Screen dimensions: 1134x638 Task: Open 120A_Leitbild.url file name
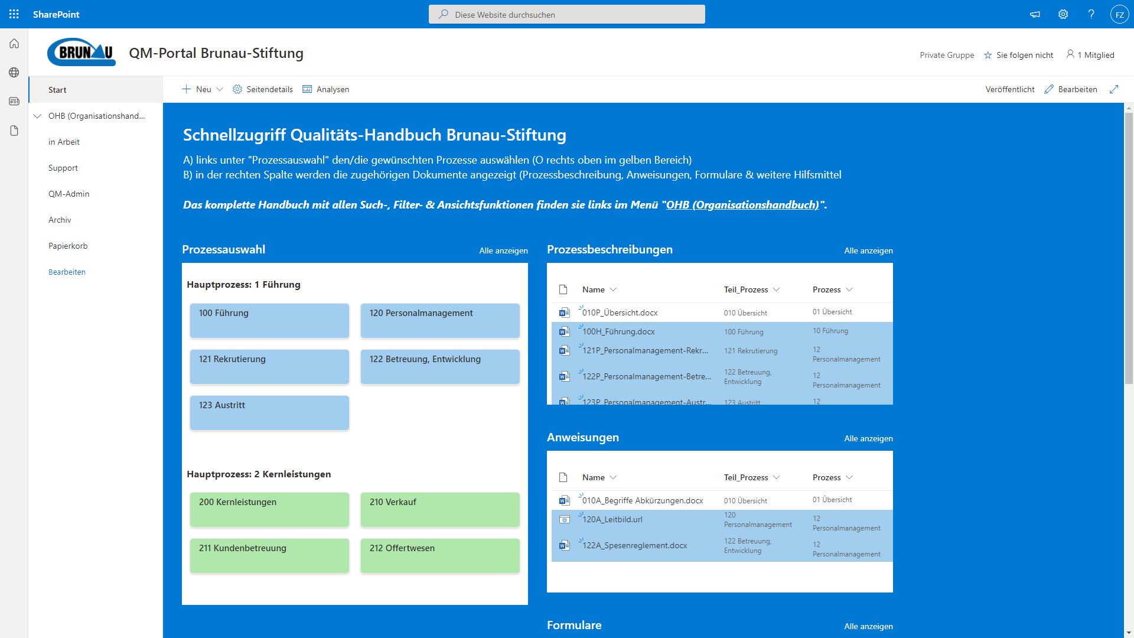pos(612,519)
